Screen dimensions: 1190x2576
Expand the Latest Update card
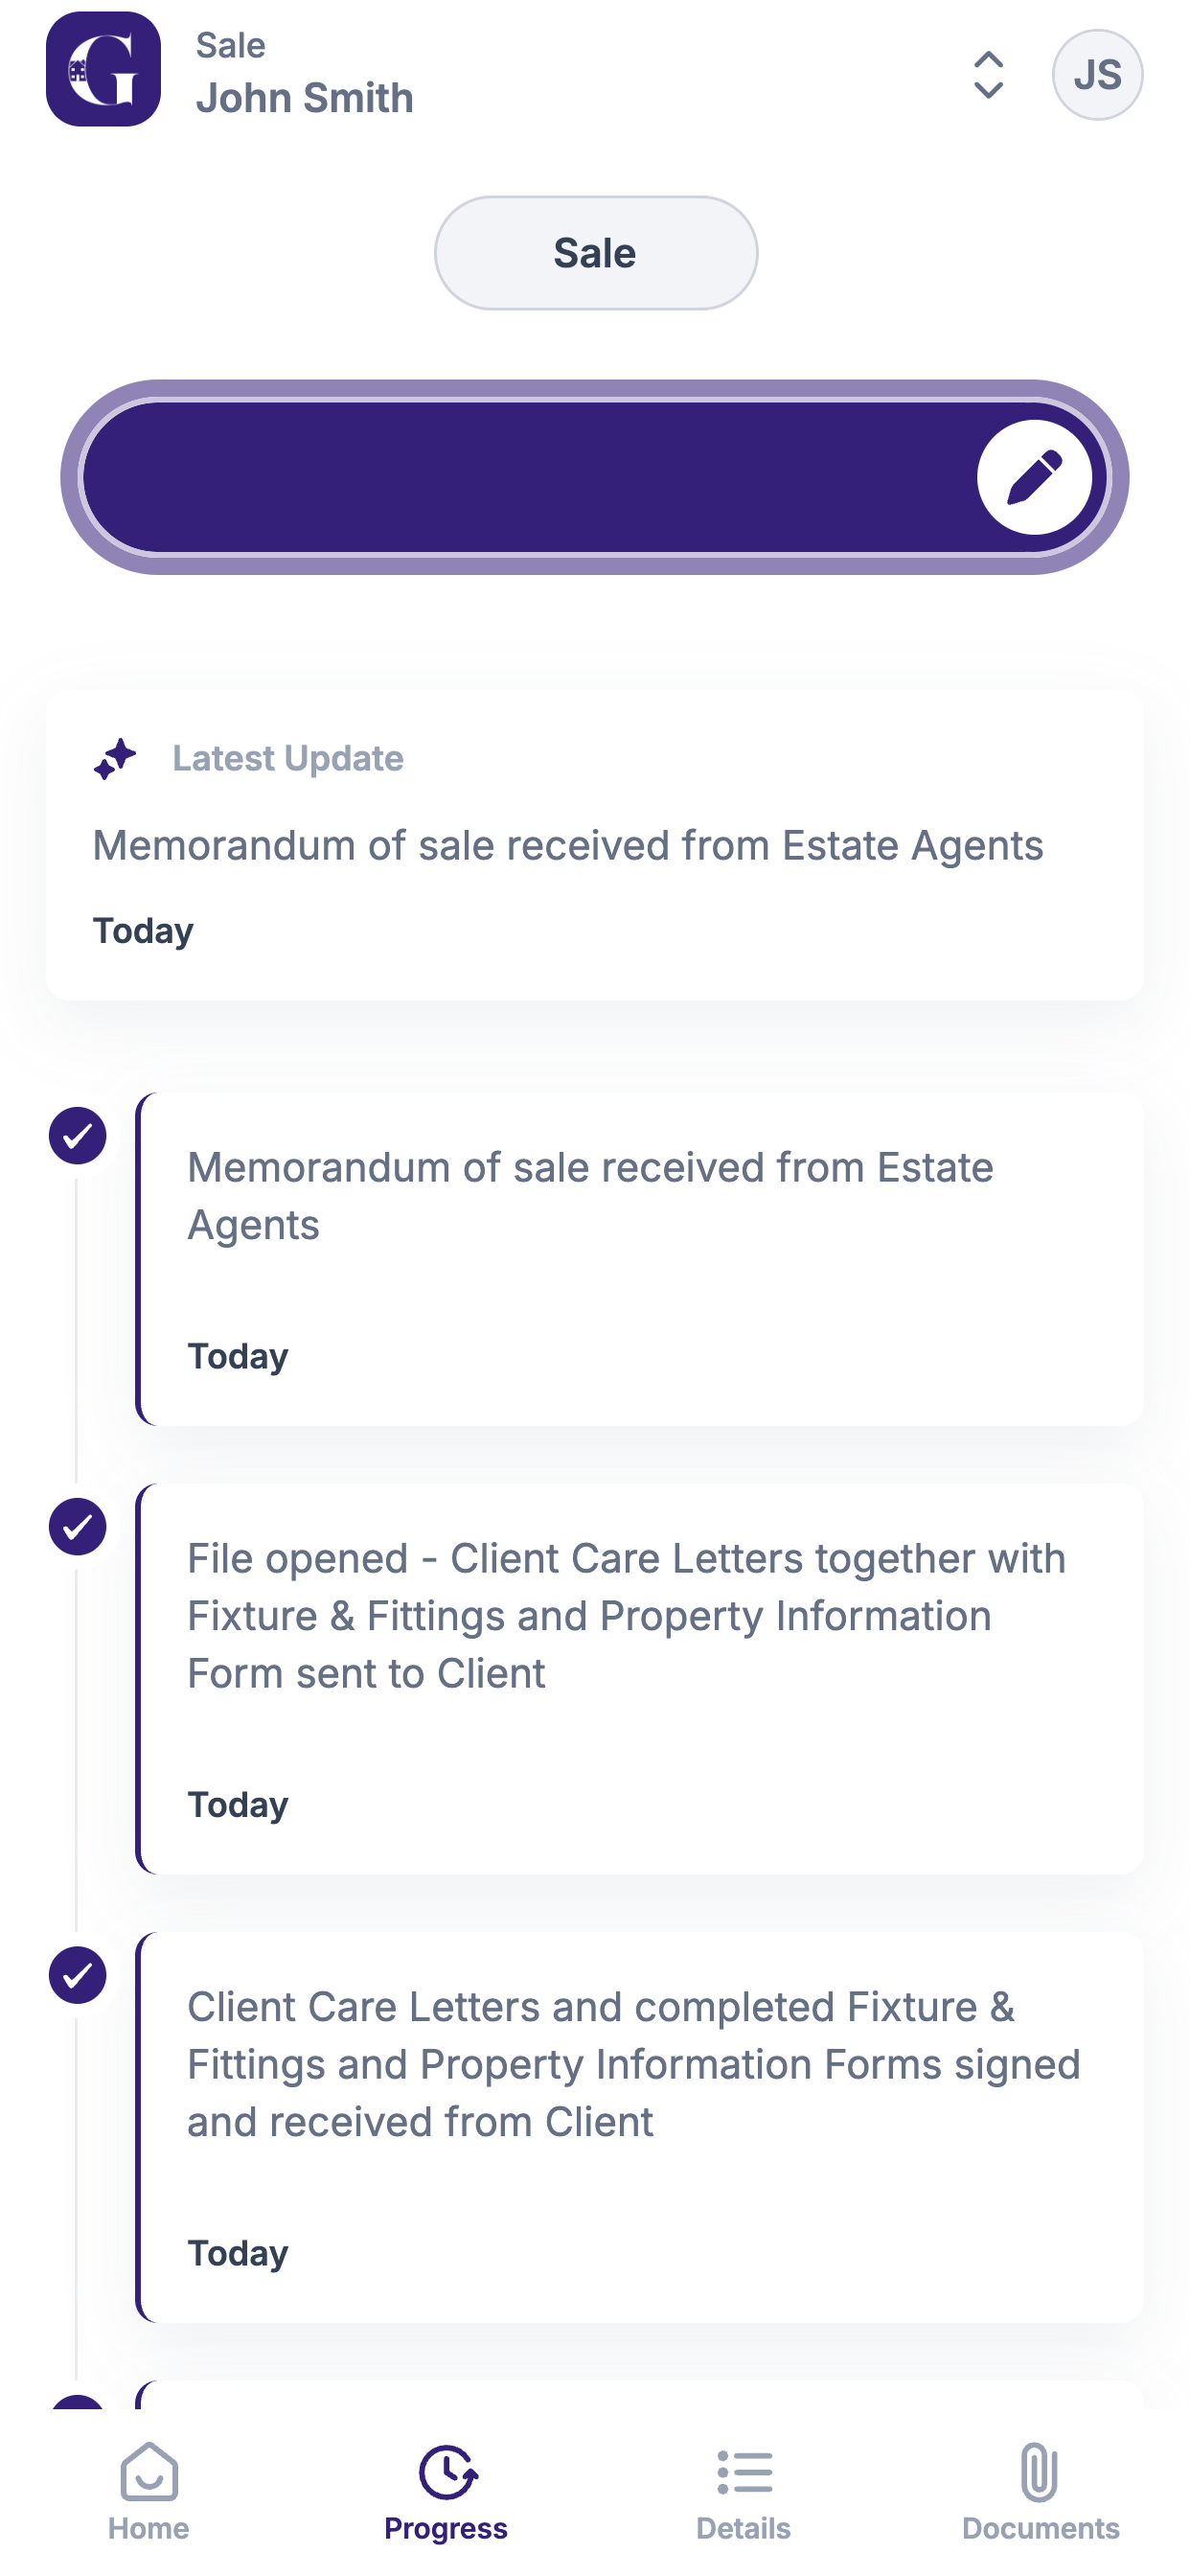(595, 845)
